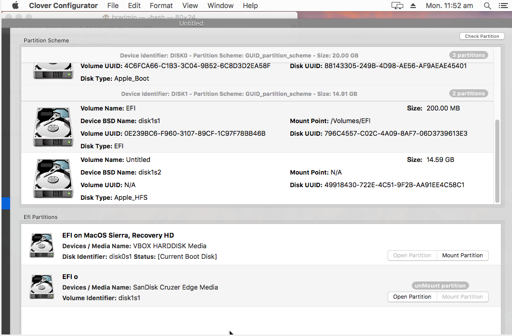The image size is (512, 336).
Task: Click Mount Point /Volumes/EFI text
Action: tap(330, 121)
